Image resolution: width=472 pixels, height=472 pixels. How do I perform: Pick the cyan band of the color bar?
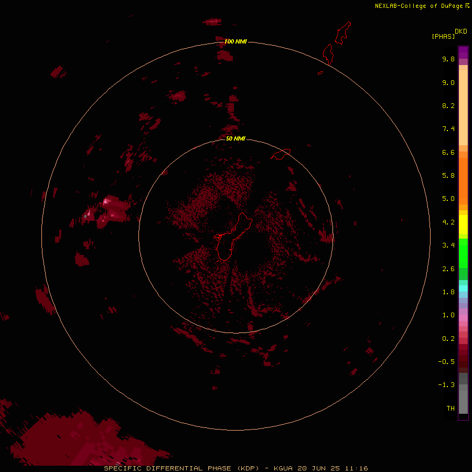coord(463,288)
